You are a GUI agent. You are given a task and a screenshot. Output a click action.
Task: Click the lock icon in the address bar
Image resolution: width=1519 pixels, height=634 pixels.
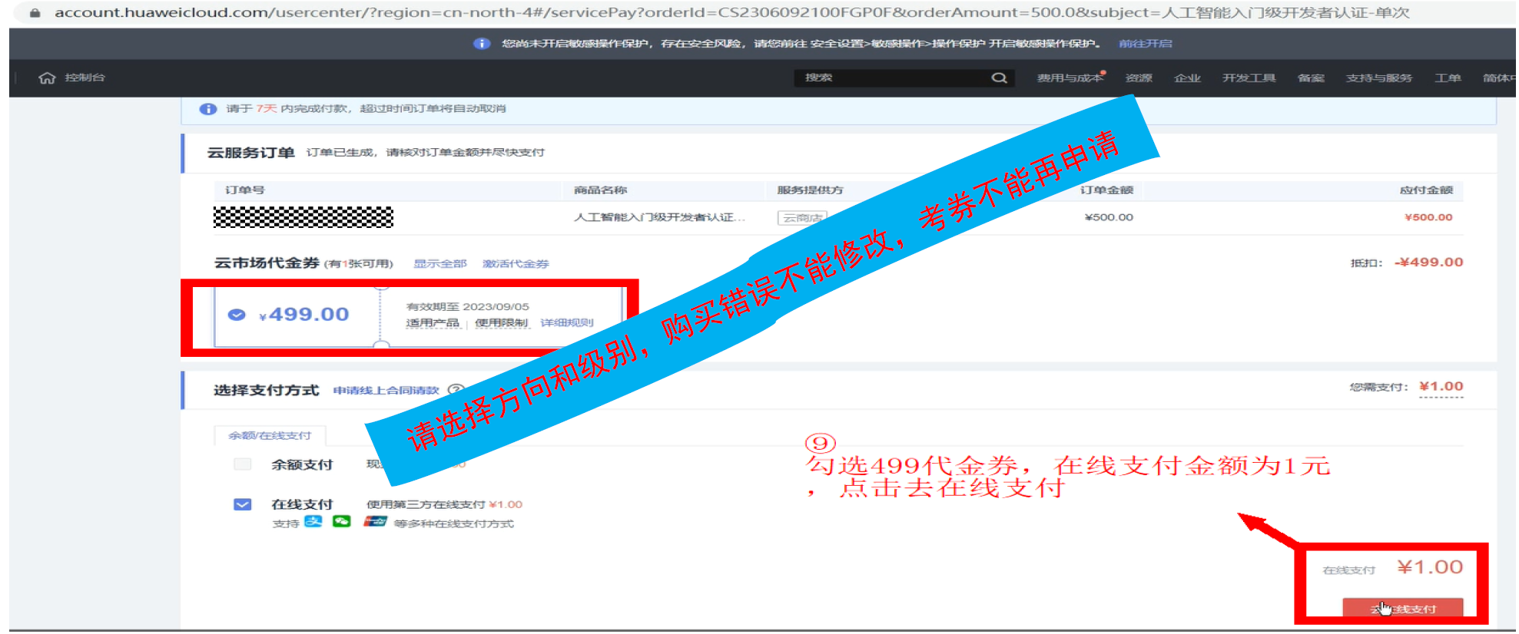coord(35,13)
